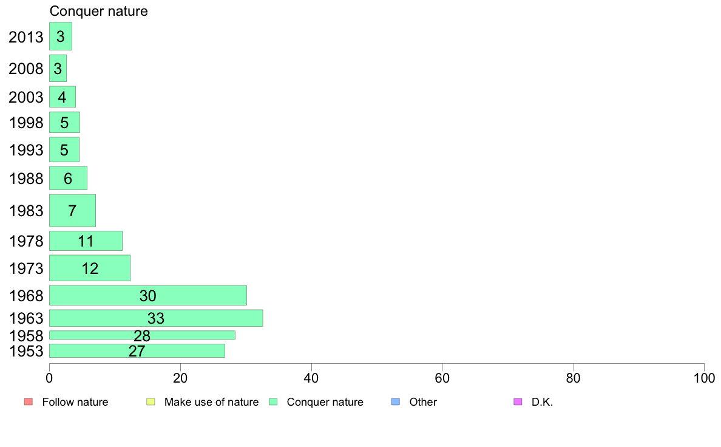The width and height of the screenshot is (721, 447).
Task: Click the 2008 year axis label
Action: [25, 69]
